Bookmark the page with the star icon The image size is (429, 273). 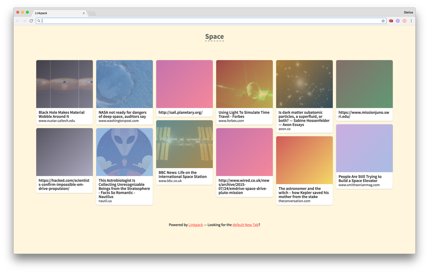click(x=383, y=21)
